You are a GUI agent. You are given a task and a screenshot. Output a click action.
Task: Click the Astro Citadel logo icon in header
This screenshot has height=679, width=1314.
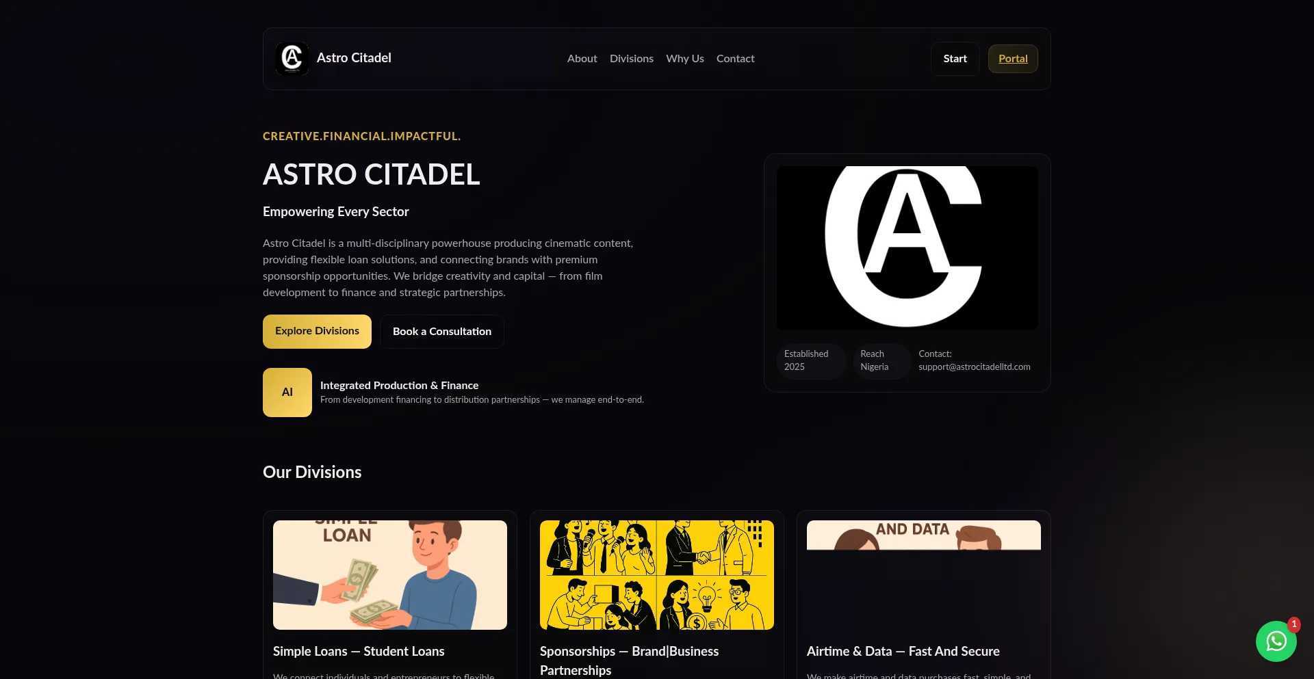click(x=292, y=59)
